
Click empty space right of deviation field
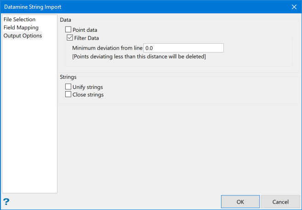257,48
